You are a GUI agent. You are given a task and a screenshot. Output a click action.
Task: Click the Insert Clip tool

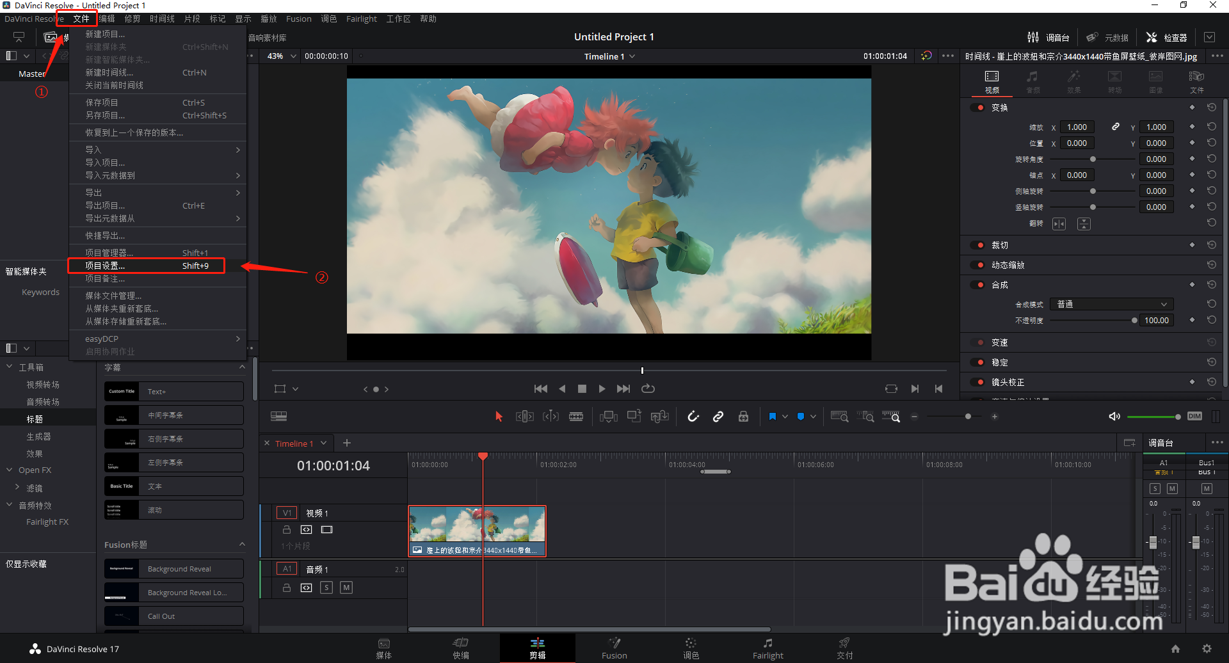pos(608,417)
